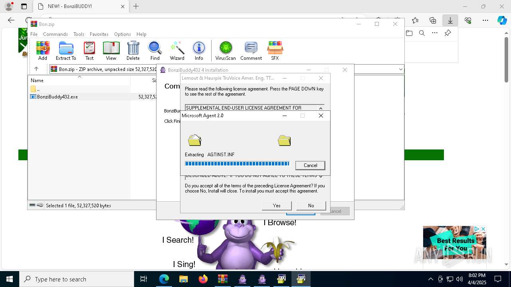Switch to WinRAR on the taskbar
This screenshot has width=511, height=287.
click(x=223, y=279)
